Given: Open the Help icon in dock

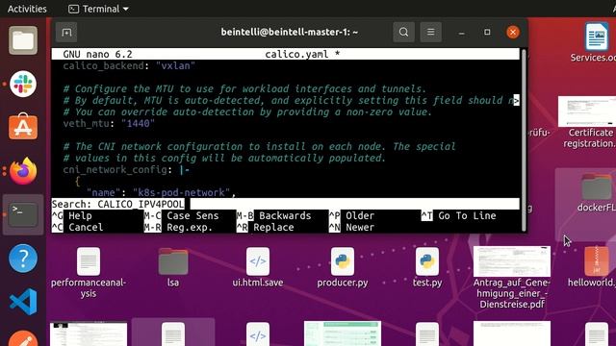Looking at the screenshot, I should 23,259.
